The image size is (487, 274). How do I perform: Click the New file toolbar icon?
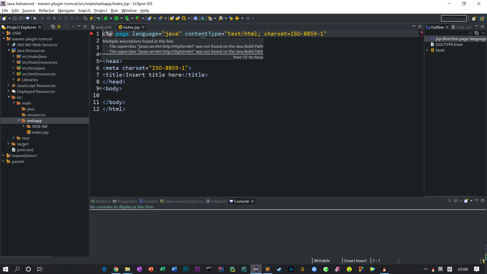(4, 18)
